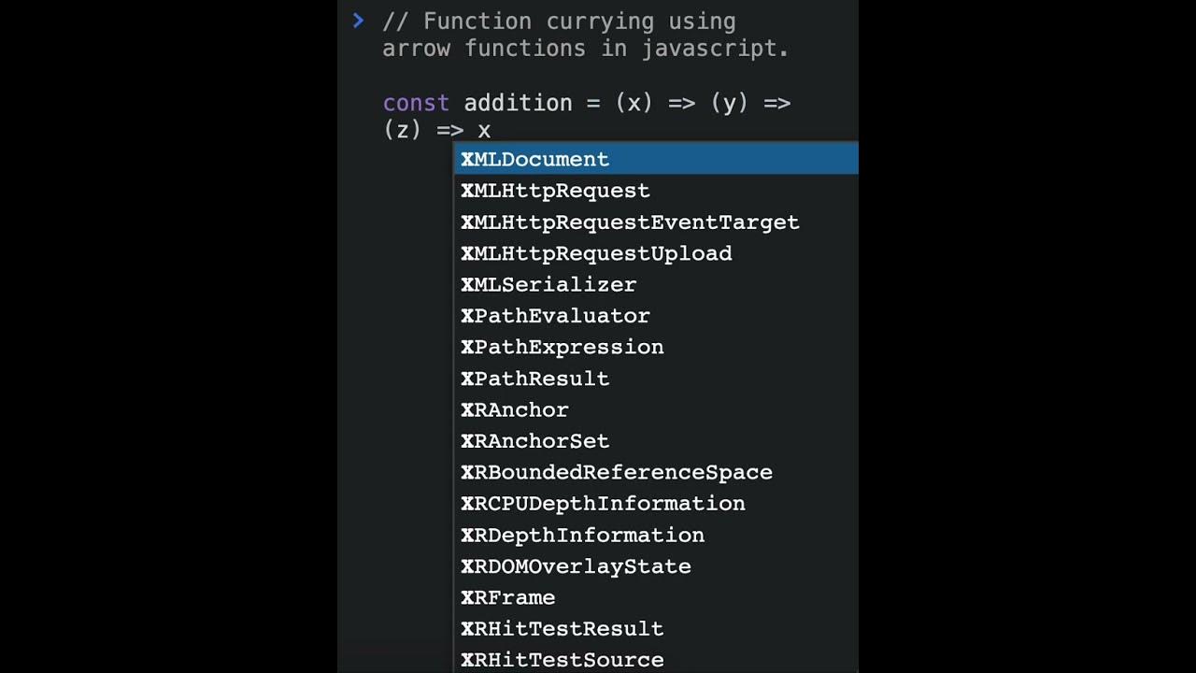Click the blue console prompt chevron

pyautogui.click(x=358, y=21)
